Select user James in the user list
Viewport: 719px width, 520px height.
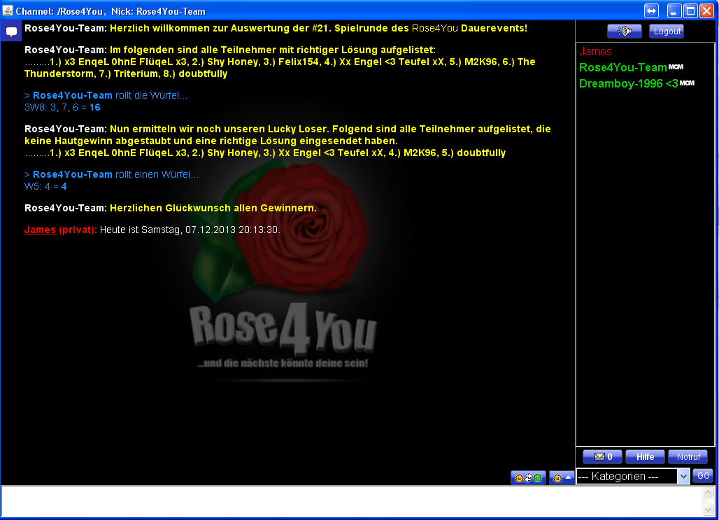point(595,52)
